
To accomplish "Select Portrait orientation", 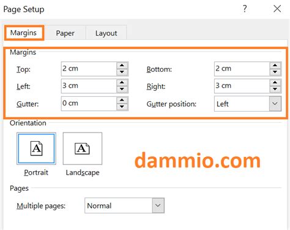I will [x=36, y=148].
